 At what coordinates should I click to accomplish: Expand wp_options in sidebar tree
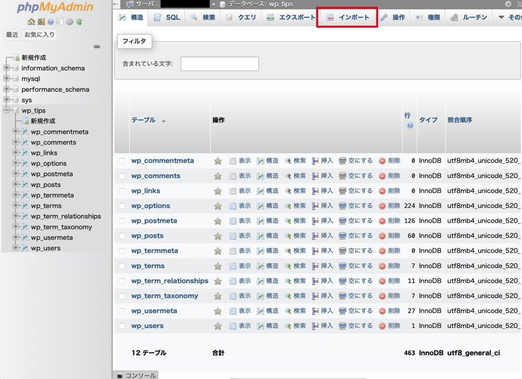tap(15, 163)
